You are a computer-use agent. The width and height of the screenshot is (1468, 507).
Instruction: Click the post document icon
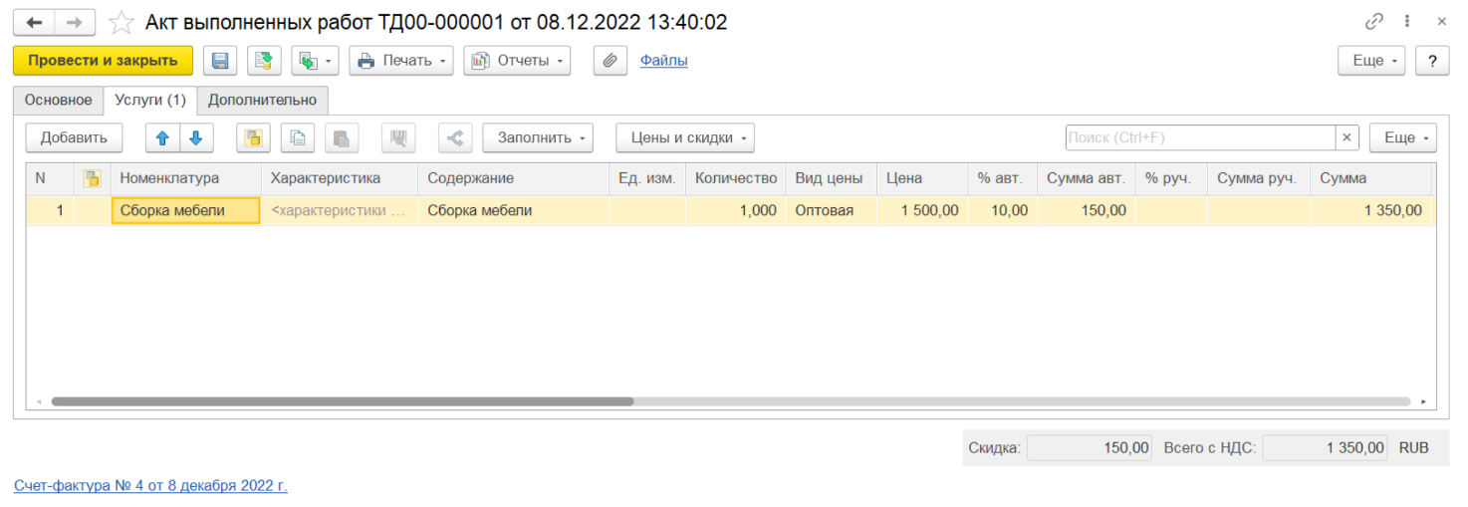click(264, 61)
